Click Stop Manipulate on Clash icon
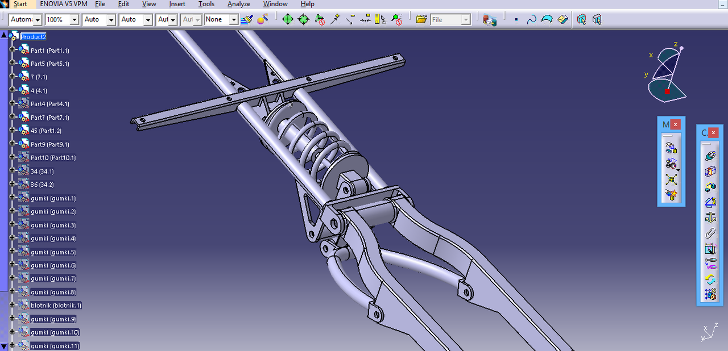 click(671, 195)
